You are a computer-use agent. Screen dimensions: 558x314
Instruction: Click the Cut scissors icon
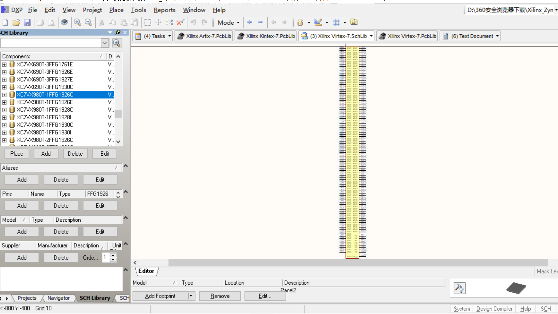101,22
